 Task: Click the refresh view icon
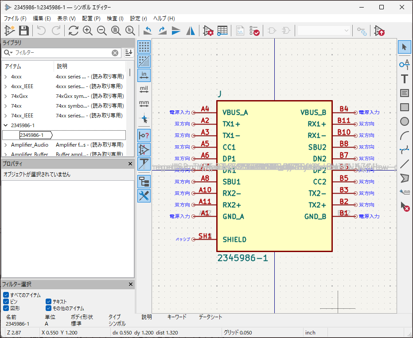[73, 31]
